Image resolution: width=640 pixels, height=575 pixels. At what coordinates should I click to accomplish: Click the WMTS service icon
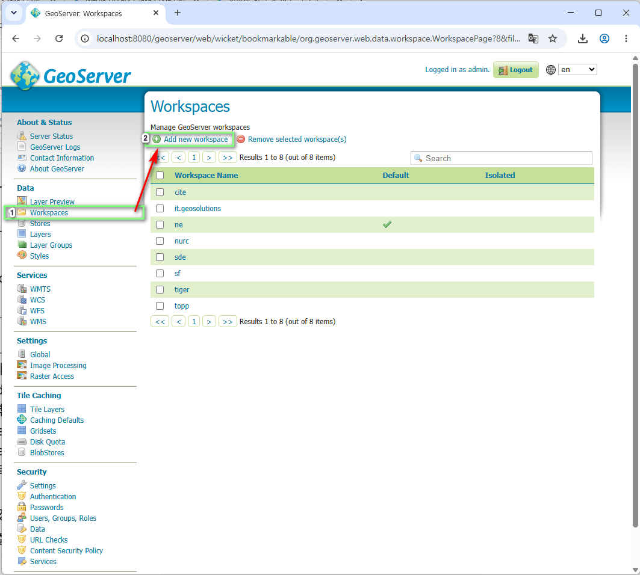[22, 288]
